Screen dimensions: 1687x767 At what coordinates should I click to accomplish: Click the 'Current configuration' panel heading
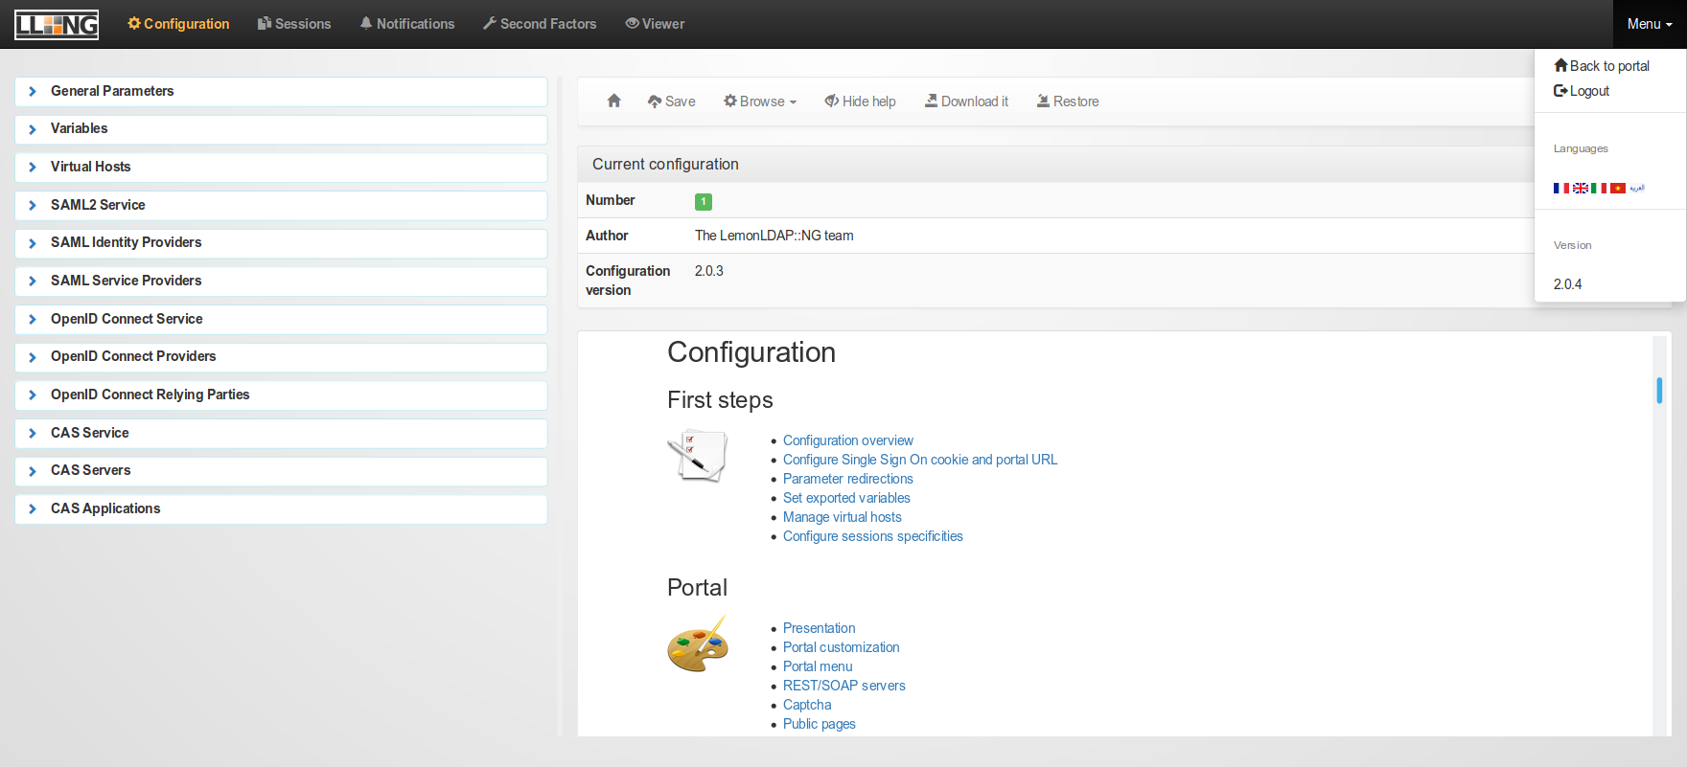pyautogui.click(x=665, y=165)
